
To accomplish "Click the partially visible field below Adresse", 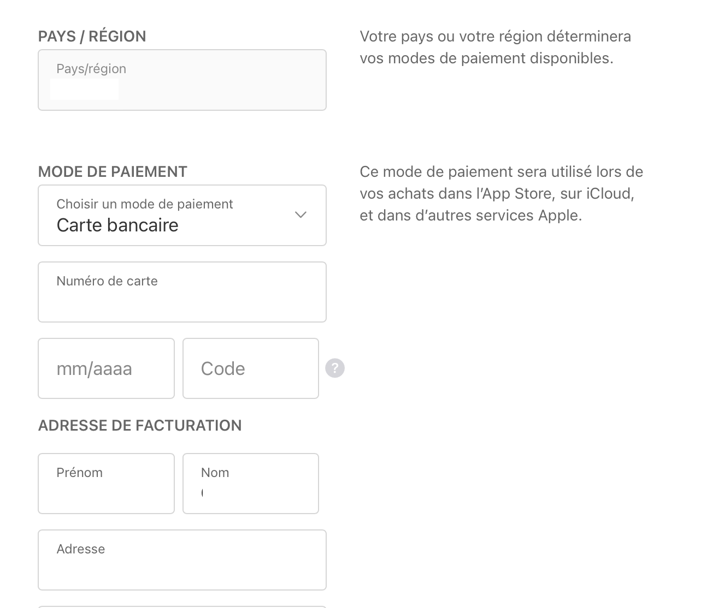I will pos(182,606).
